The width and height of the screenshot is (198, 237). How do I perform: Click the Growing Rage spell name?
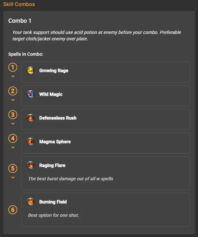[x=54, y=70]
